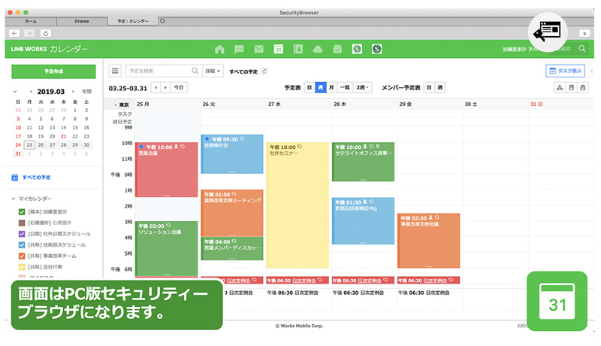Select the 日 view under メンバー予定表
The width and height of the screenshot is (601, 346).
point(429,87)
